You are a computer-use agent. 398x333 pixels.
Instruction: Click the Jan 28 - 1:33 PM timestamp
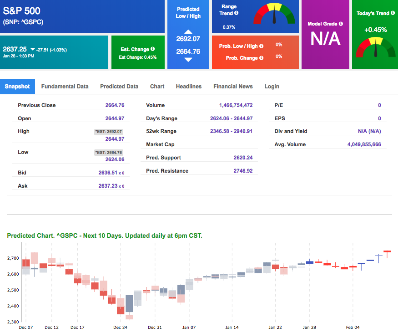point(19,56)
